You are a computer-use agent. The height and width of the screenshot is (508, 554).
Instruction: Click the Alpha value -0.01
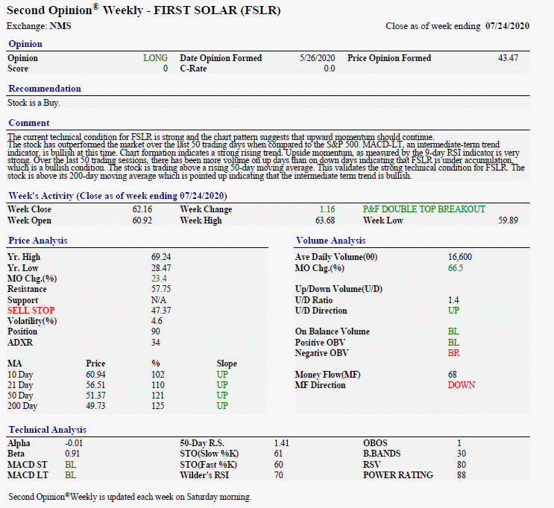[x=74, y=443]
